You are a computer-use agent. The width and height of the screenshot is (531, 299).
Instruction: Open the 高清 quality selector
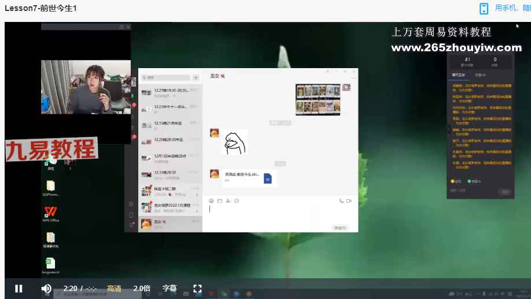coord(114,288)
